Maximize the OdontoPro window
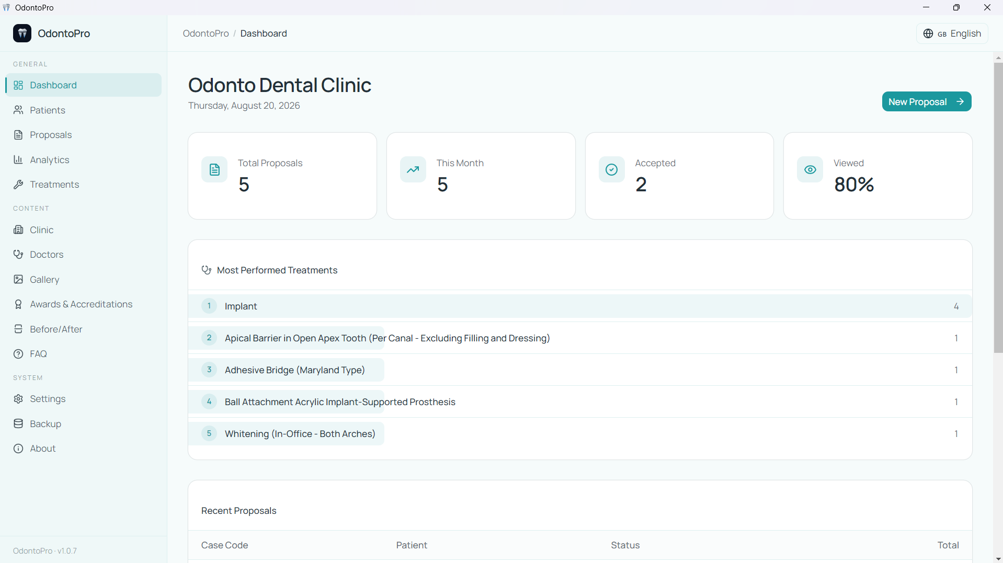This screenshot has width=1003, height=563. 956,7
